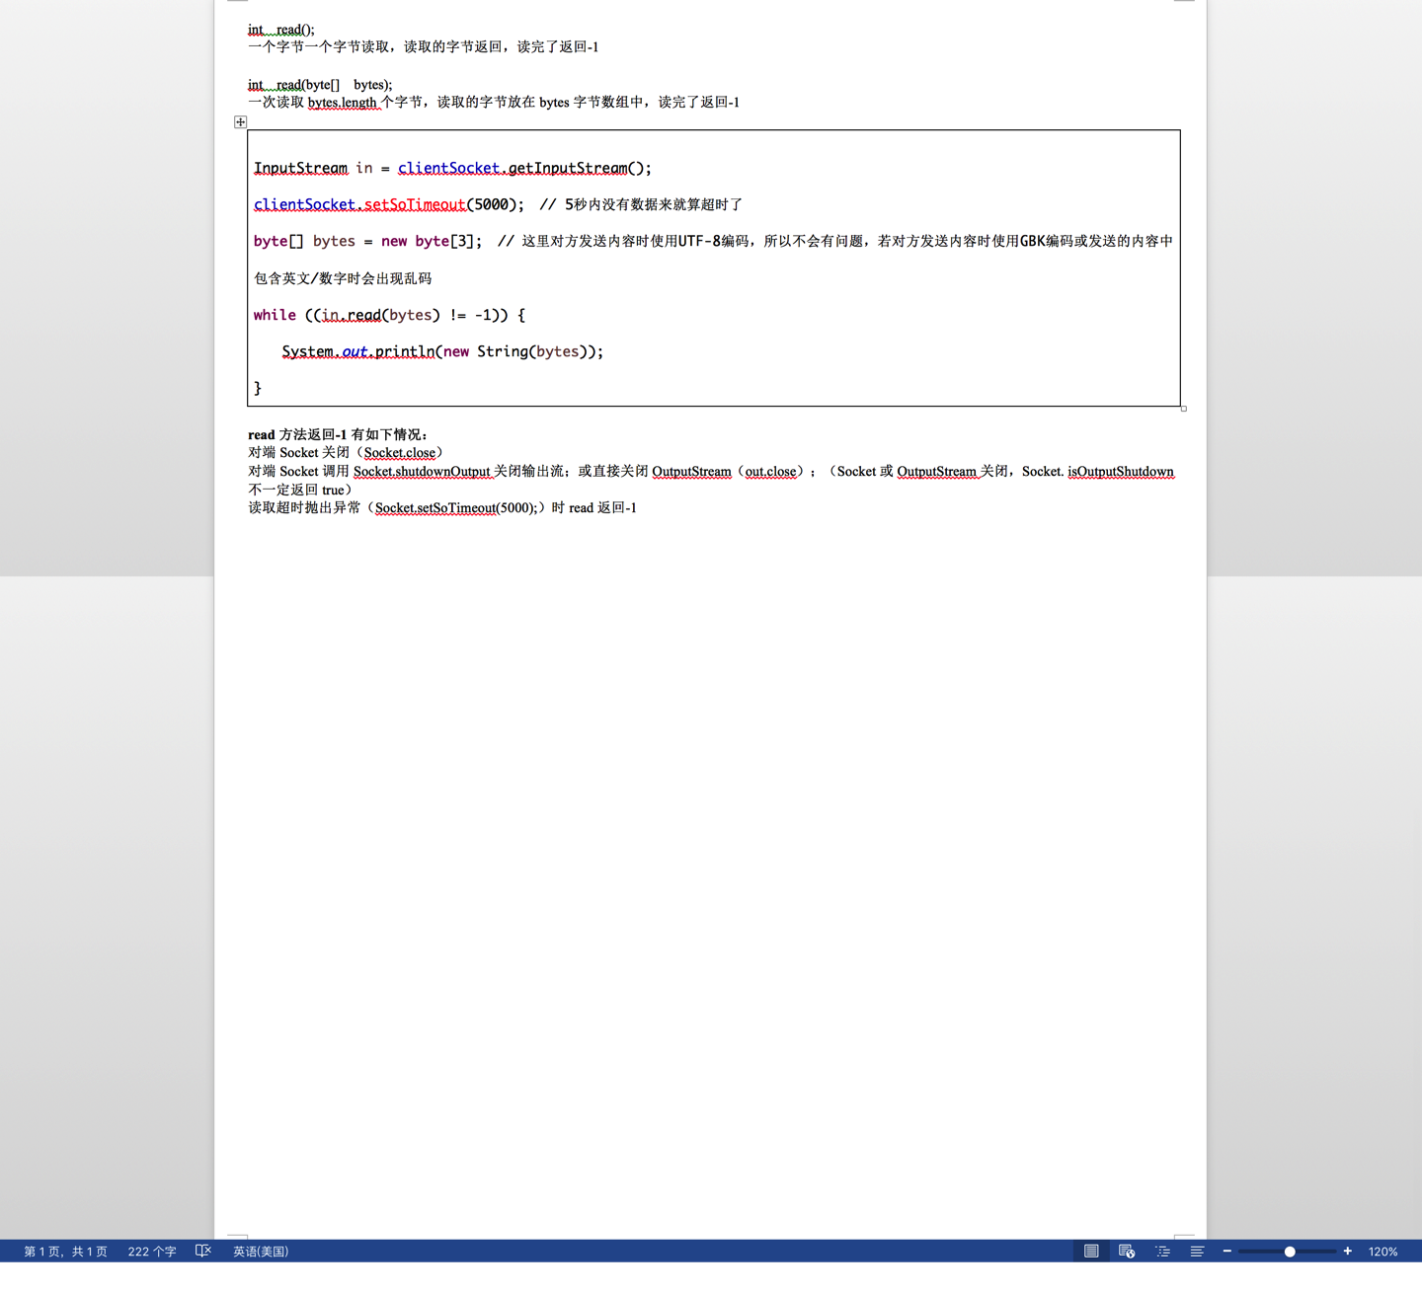
Task: Click 'Socket.shutdownOutput' underlined text
Action: pyautogui.click(x=422, y=472)
